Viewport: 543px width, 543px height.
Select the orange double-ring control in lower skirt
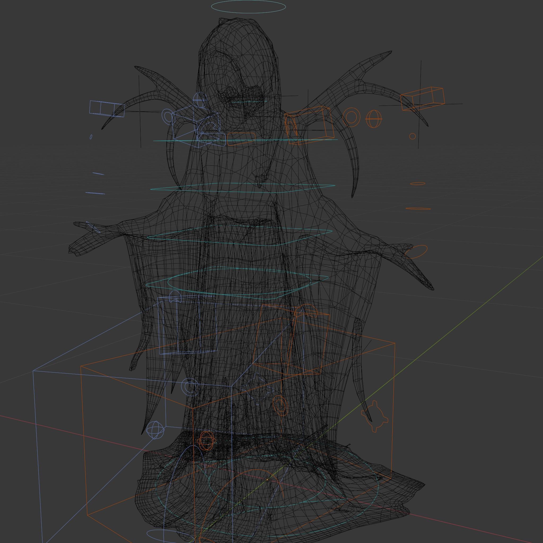pos(281,405)
